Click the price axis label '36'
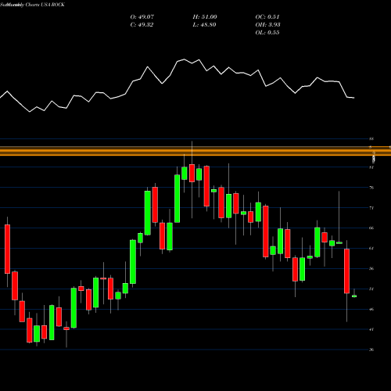The width and height of the screenshot is (391, 391). pos(371,350)
